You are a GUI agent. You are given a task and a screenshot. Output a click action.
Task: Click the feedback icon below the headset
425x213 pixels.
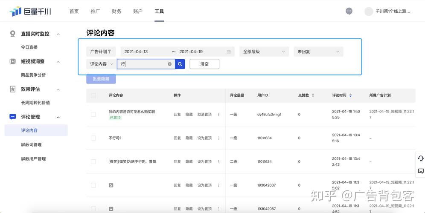click(420, 171)
